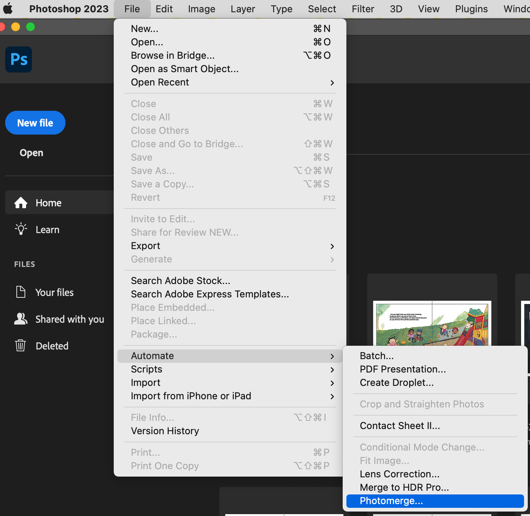Close the File menu in menu bar
The width and height of the screenshot is (530, 516).
132,9
